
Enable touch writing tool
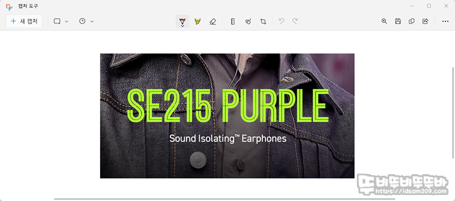[x=248, y=21]
